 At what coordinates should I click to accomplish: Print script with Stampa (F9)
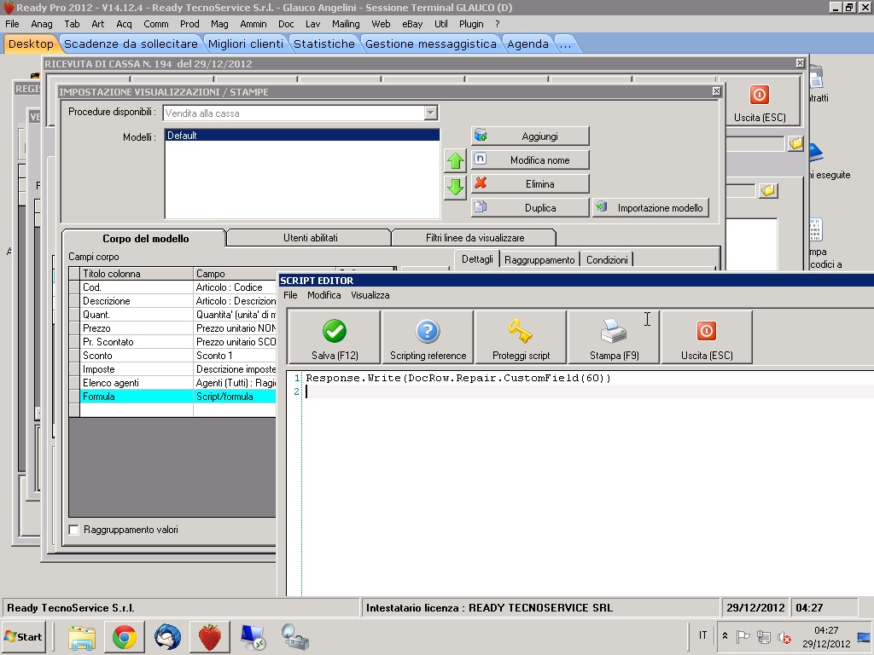614,338
